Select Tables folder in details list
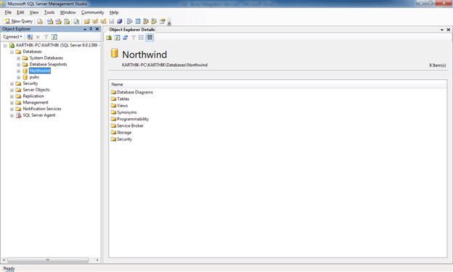This screenshot has height=272, width=453. (x=123, y=99)
